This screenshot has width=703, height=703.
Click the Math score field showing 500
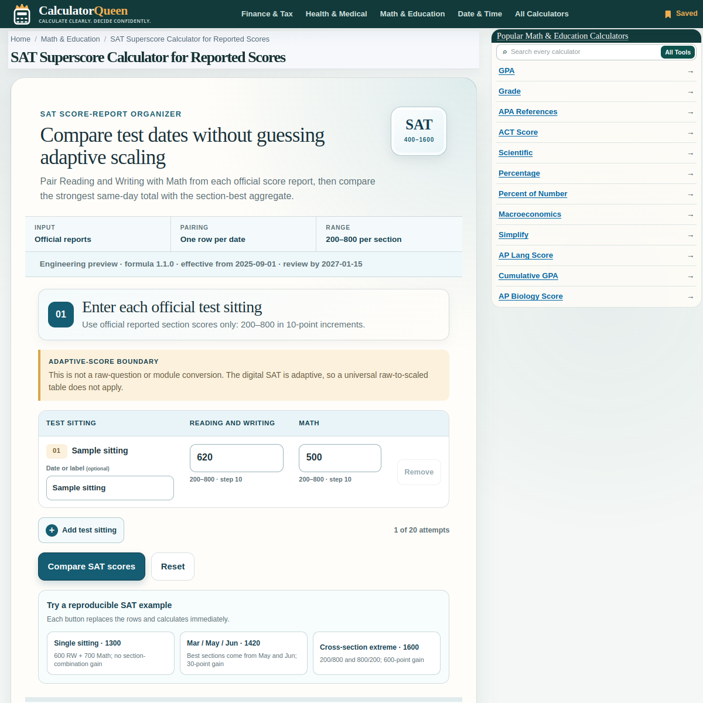click(340, 458)
